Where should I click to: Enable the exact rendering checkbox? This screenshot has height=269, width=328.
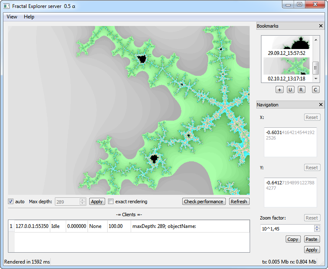coord(111,202)
